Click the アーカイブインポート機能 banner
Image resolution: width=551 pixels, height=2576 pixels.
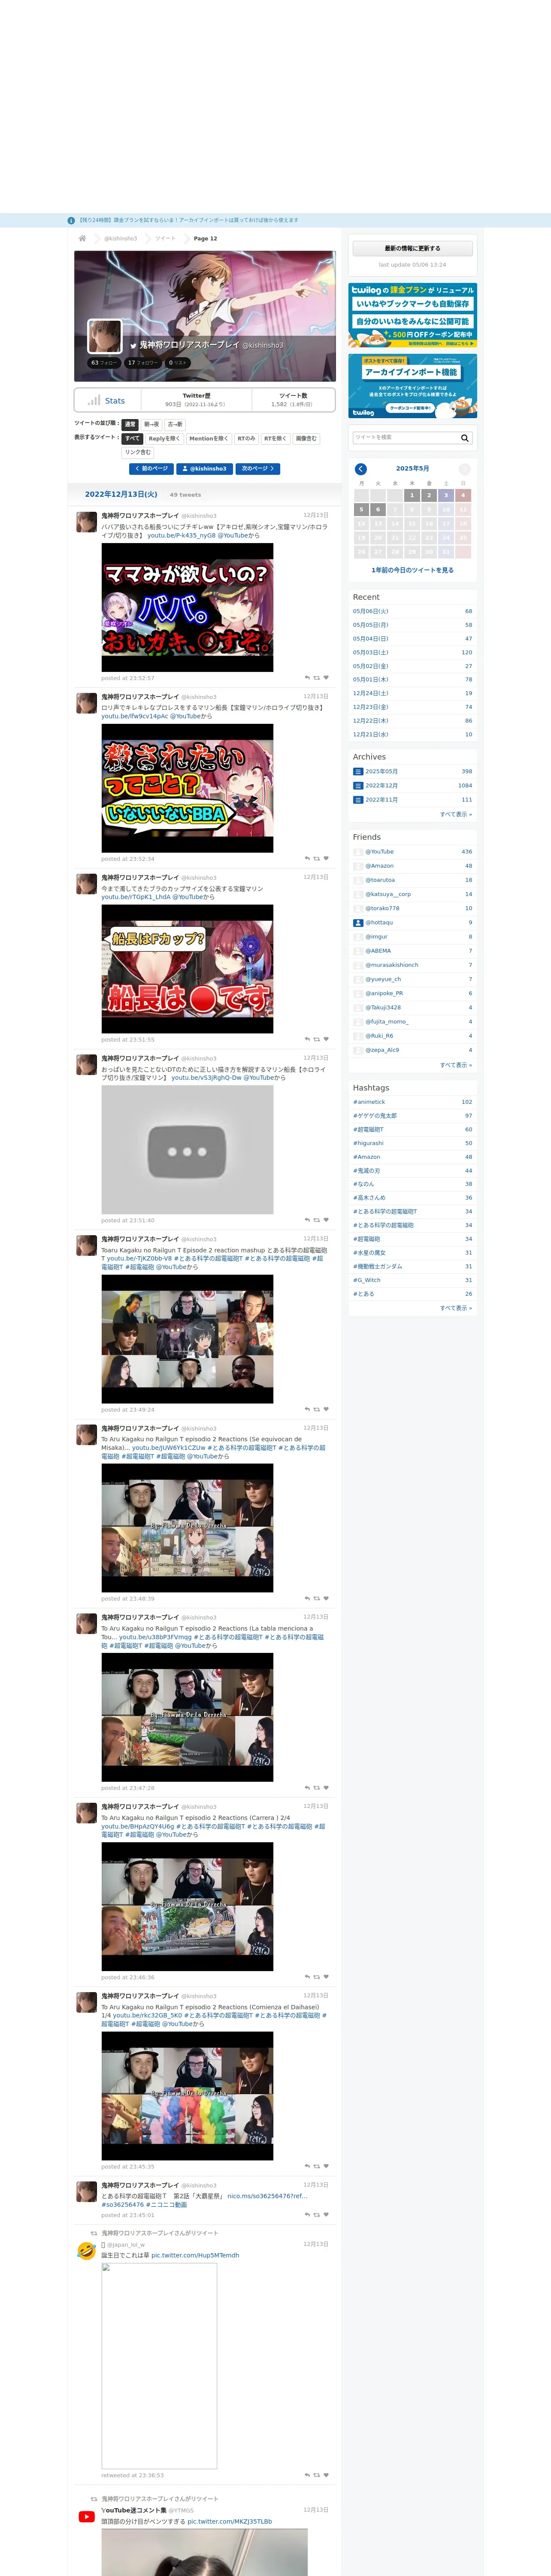coord(412,386)
